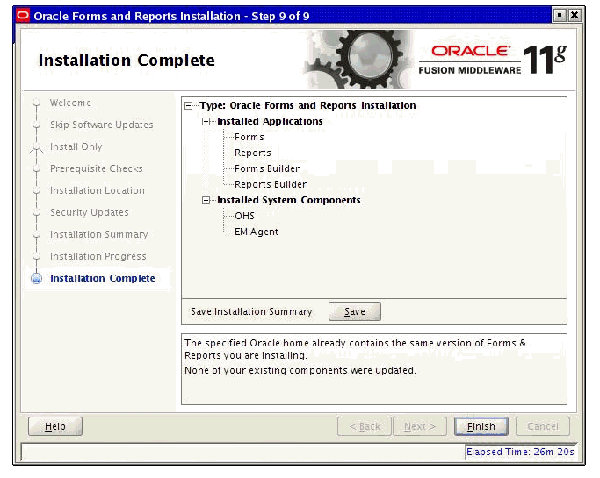600x478 pixels.
Task: Collapse Installed System Components node
Action: [206, 200]
